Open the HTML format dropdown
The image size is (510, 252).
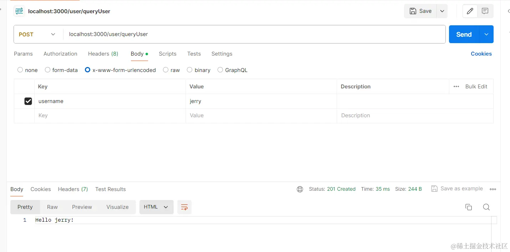(156, 207)
